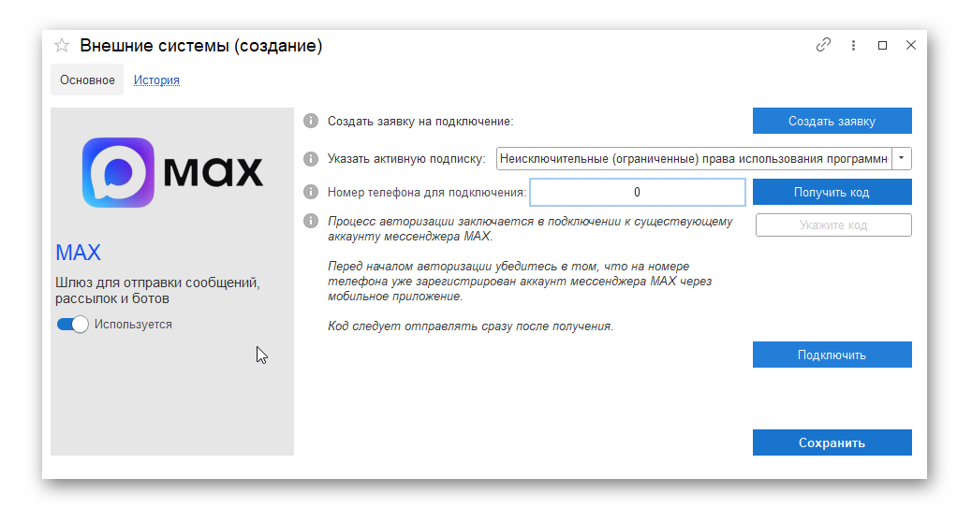Click the blue MAX title link
Image resolution: width=957 pixels, height=522 pixels.
click(78, 253)
